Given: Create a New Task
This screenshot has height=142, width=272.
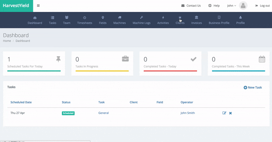Looking at the screenshot, I should (253, 88).
